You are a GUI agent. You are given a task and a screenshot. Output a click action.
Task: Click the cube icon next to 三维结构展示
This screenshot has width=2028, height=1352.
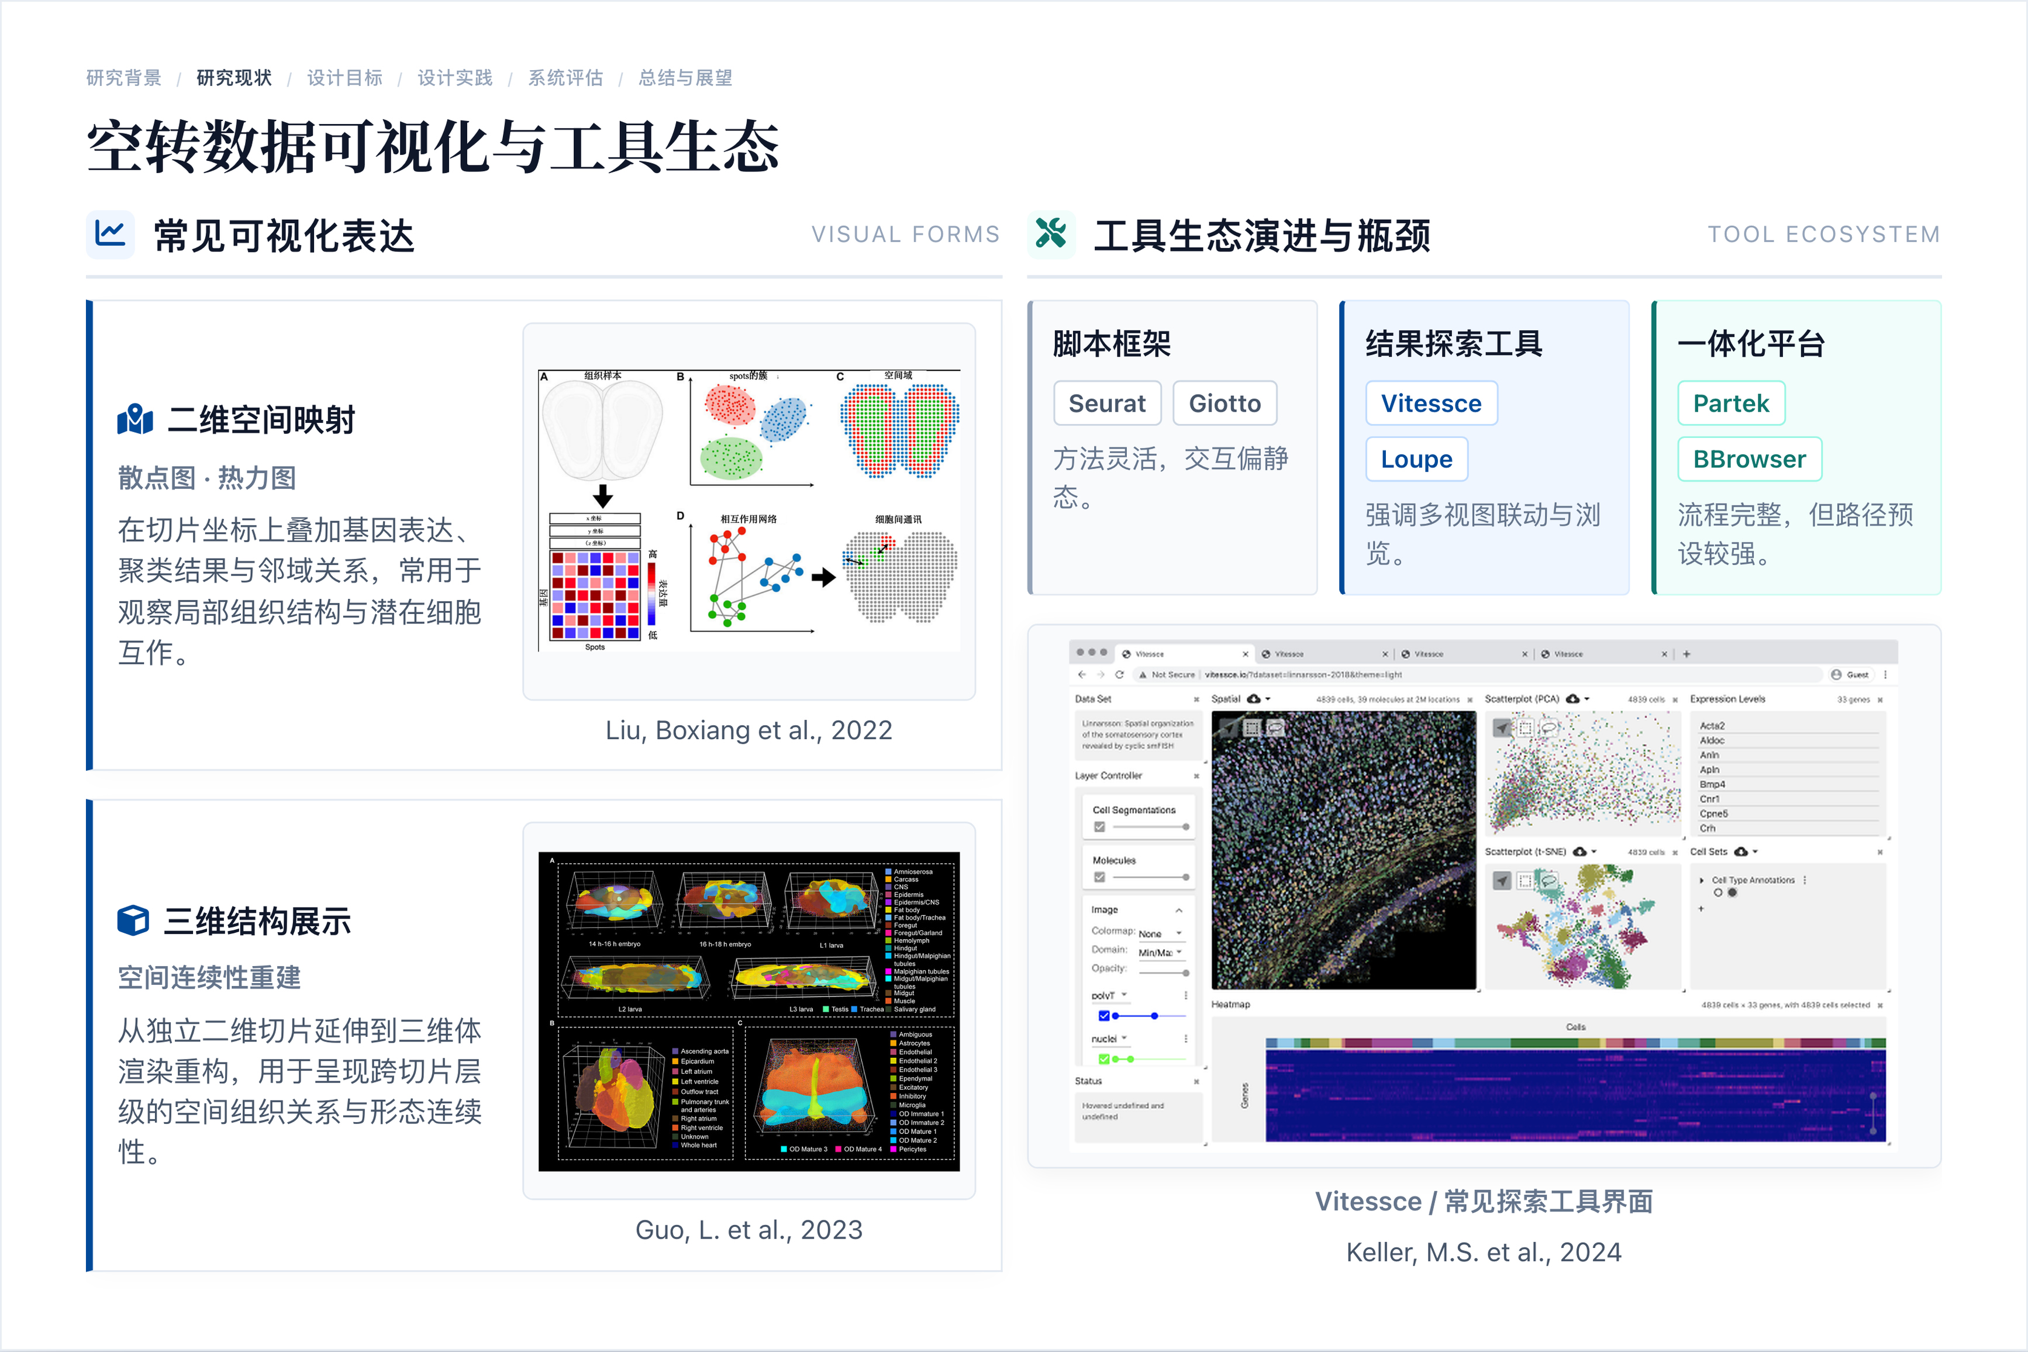point(133,921)
